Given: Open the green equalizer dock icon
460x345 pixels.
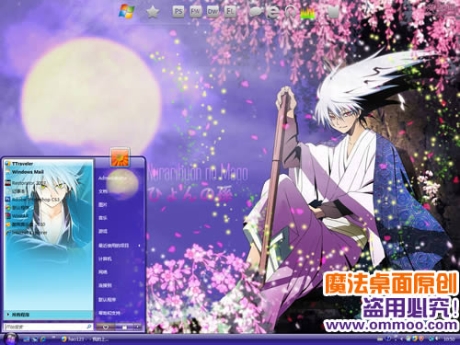Looking at the screenshot, I should point(307,13).
